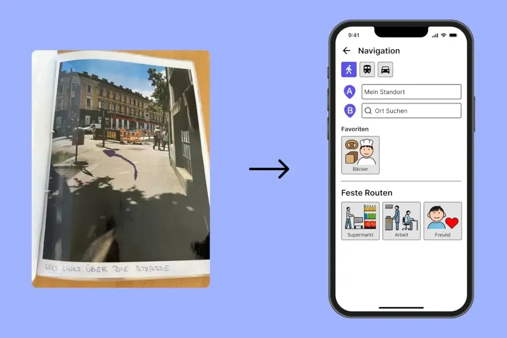Select the Arbeit route tile

401,221
